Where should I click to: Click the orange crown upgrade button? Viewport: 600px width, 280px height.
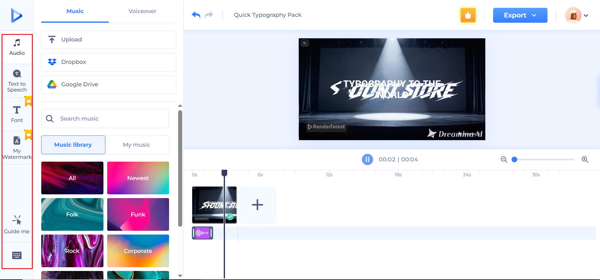point(468,15)
